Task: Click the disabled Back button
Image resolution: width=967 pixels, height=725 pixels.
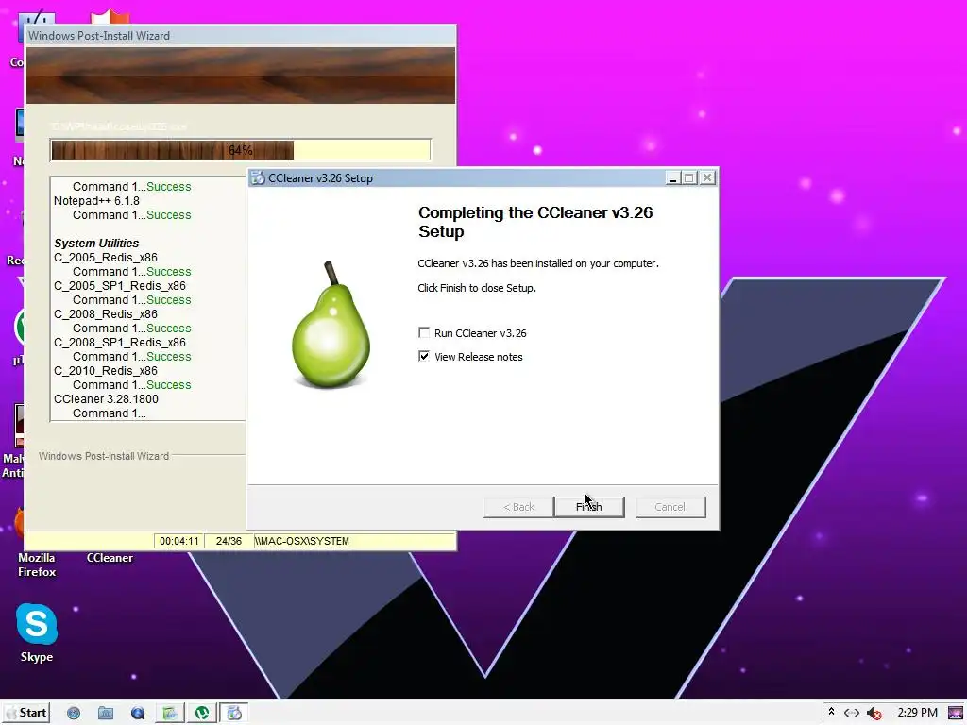Action: coord(518,507)
